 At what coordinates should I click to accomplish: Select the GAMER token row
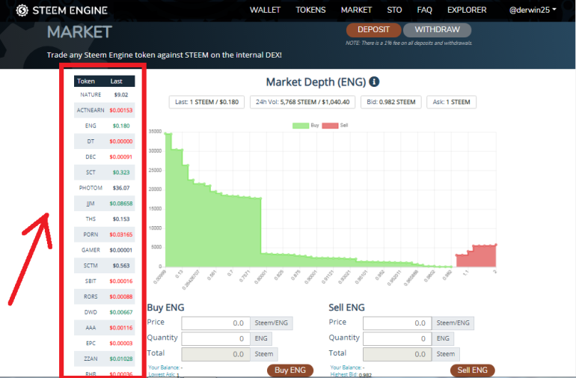pyautogui.click(x=104, y=250)
